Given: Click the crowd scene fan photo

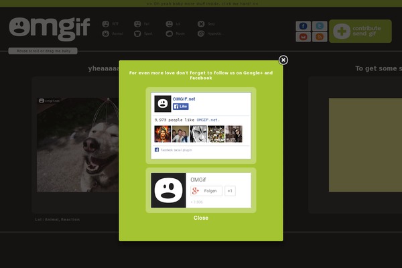Looking at the screenshot, I should [x=216, y=134].
